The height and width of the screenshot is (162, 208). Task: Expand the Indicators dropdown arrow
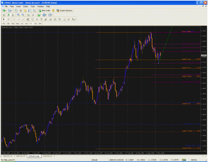tap(41, 15)
